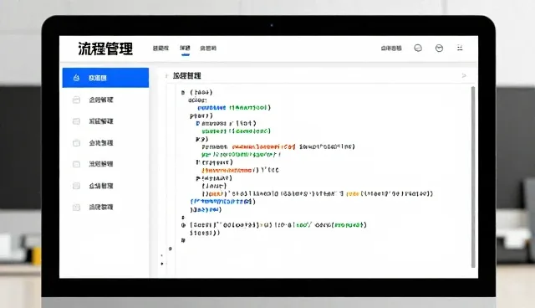Screen dimensions: 535x308
Task: Click inside the code editor text area
Action: pos(323,179)
